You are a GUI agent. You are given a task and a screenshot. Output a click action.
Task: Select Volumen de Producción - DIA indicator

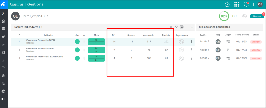(x=40, y=48)
